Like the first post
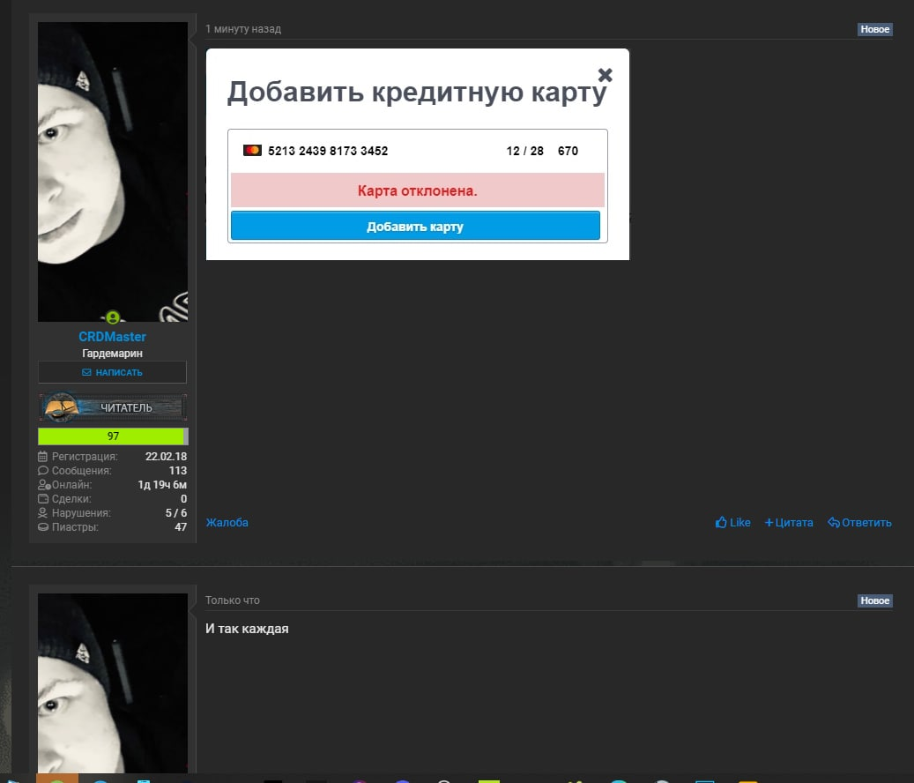 [732, 522]
